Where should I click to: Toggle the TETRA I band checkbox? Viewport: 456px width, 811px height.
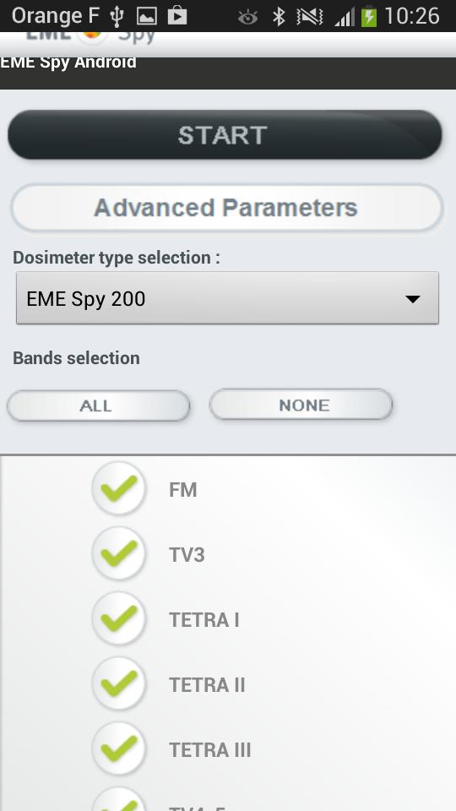[119, 619]
